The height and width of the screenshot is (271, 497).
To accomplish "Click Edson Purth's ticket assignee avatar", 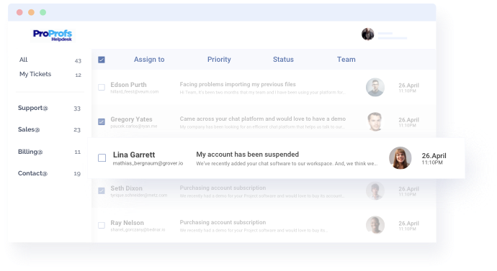I will [375, 87].
